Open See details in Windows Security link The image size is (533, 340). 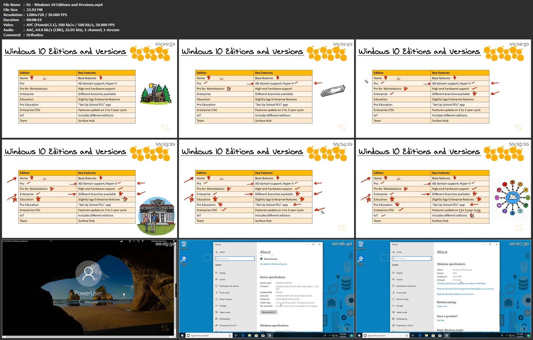click(274, 264)
